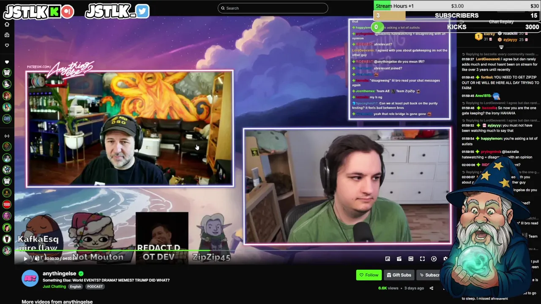The image size is (541, 304).
Task: Create a clip with the clapperboard icon
Action: tap(399, 259)
